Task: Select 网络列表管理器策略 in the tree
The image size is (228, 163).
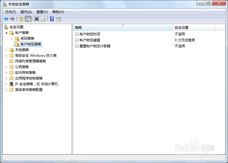Action: pos(30,61)
